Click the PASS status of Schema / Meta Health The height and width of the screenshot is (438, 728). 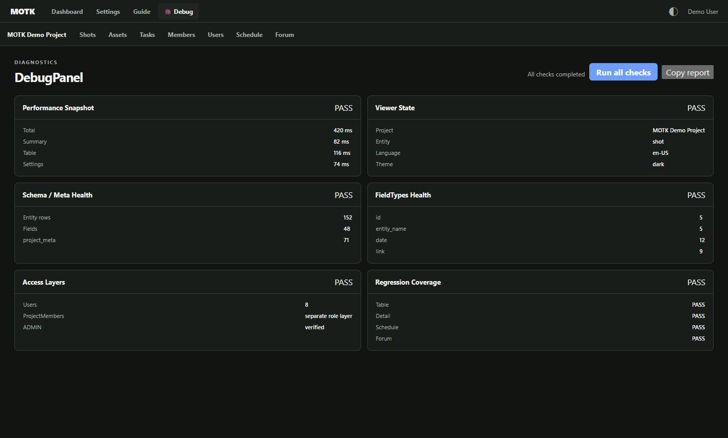(344, 195)
